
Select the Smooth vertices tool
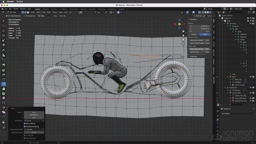point(3,98)
